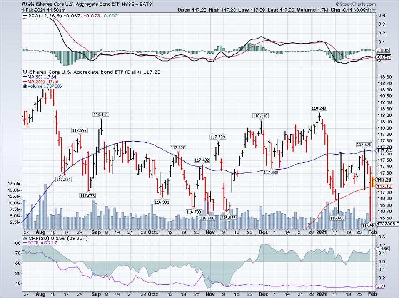Viewport: 399px width, 298px height.
Task: Click the volume bars icon next to Volume 1,737,386
Action: point(25,86)
